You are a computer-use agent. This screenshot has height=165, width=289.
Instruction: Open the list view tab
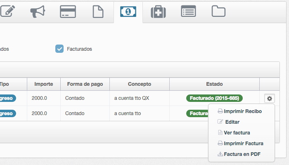coord(188,11)
